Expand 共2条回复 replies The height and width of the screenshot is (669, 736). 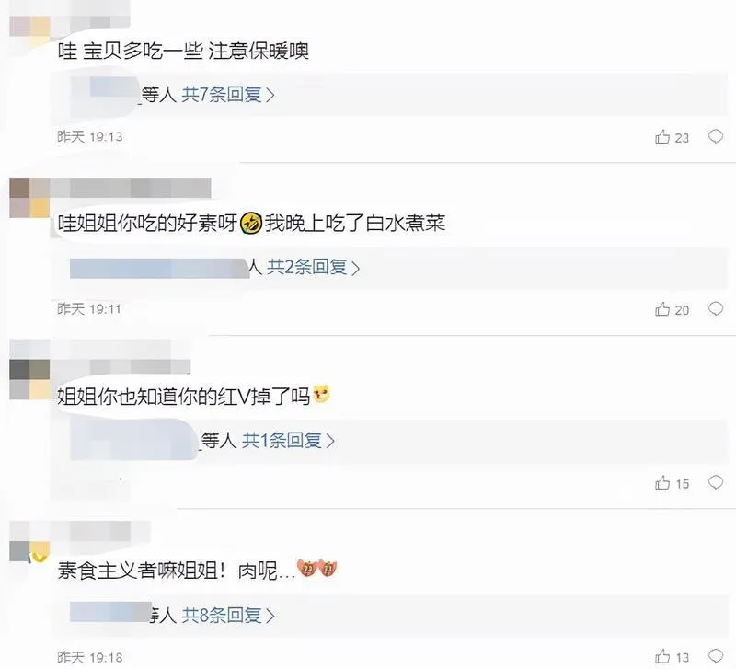314,268
